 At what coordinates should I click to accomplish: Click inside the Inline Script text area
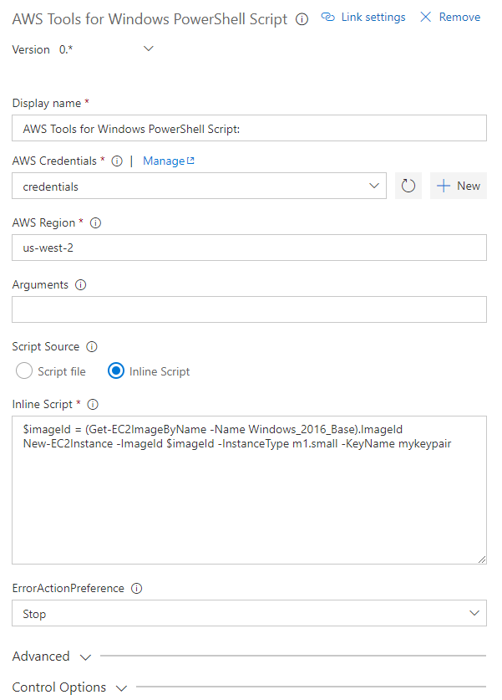(249, 490)
